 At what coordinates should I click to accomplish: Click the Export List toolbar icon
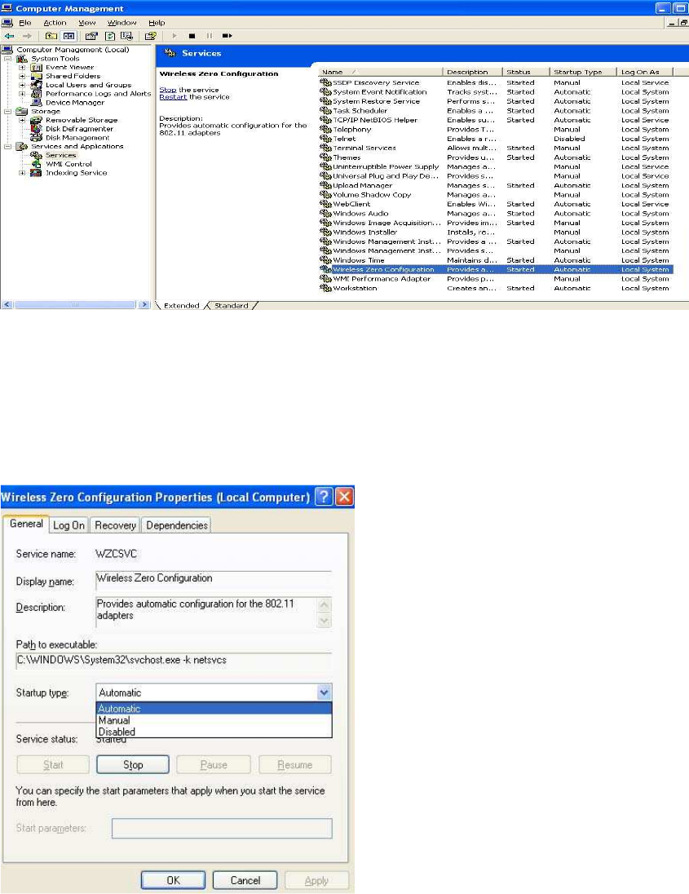point(126,36)
